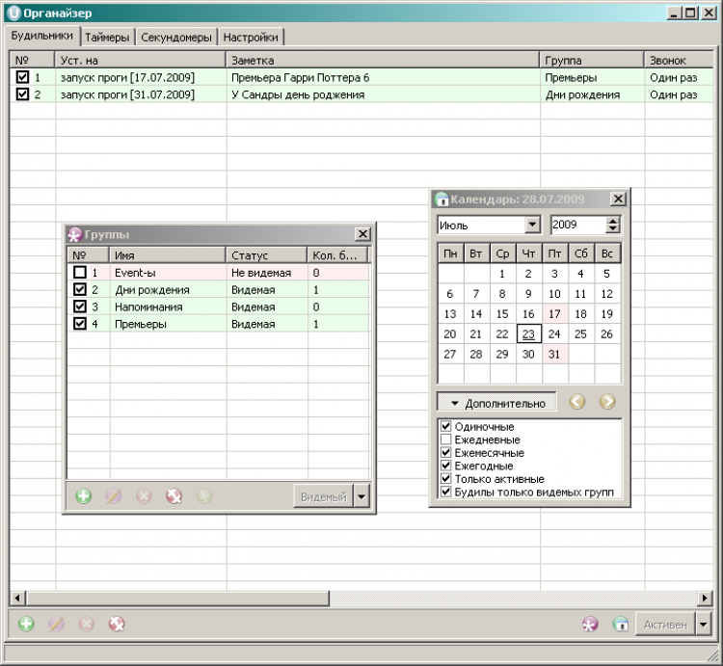This screenshot has height=666, width=723.
Task: Enable the Ежедневные checkbox
Action: [445, 439]
